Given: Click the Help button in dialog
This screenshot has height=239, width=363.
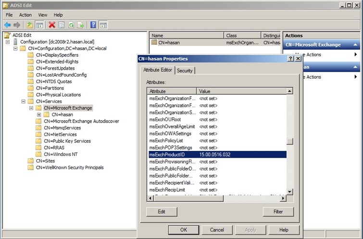Looking at the screenshot, I should (284, 230).
